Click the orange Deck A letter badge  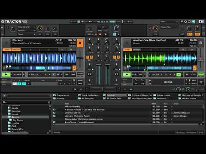click(80, 43)
